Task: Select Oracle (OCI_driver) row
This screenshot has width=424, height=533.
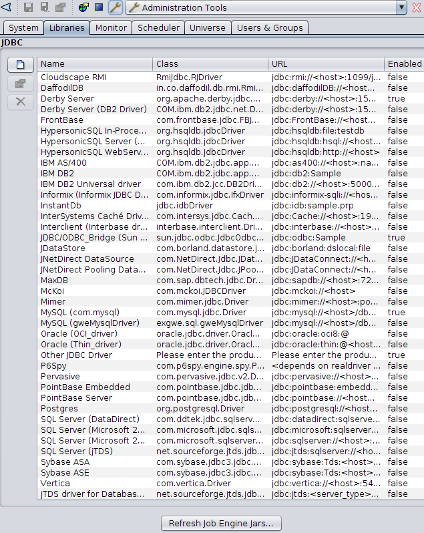Action: pyautogui.click(x=230, y=333)
